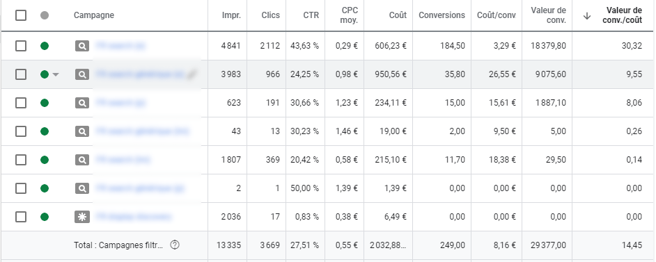
Task: Open the status dropdown arrow on the highlighted row
Action: 56,74
